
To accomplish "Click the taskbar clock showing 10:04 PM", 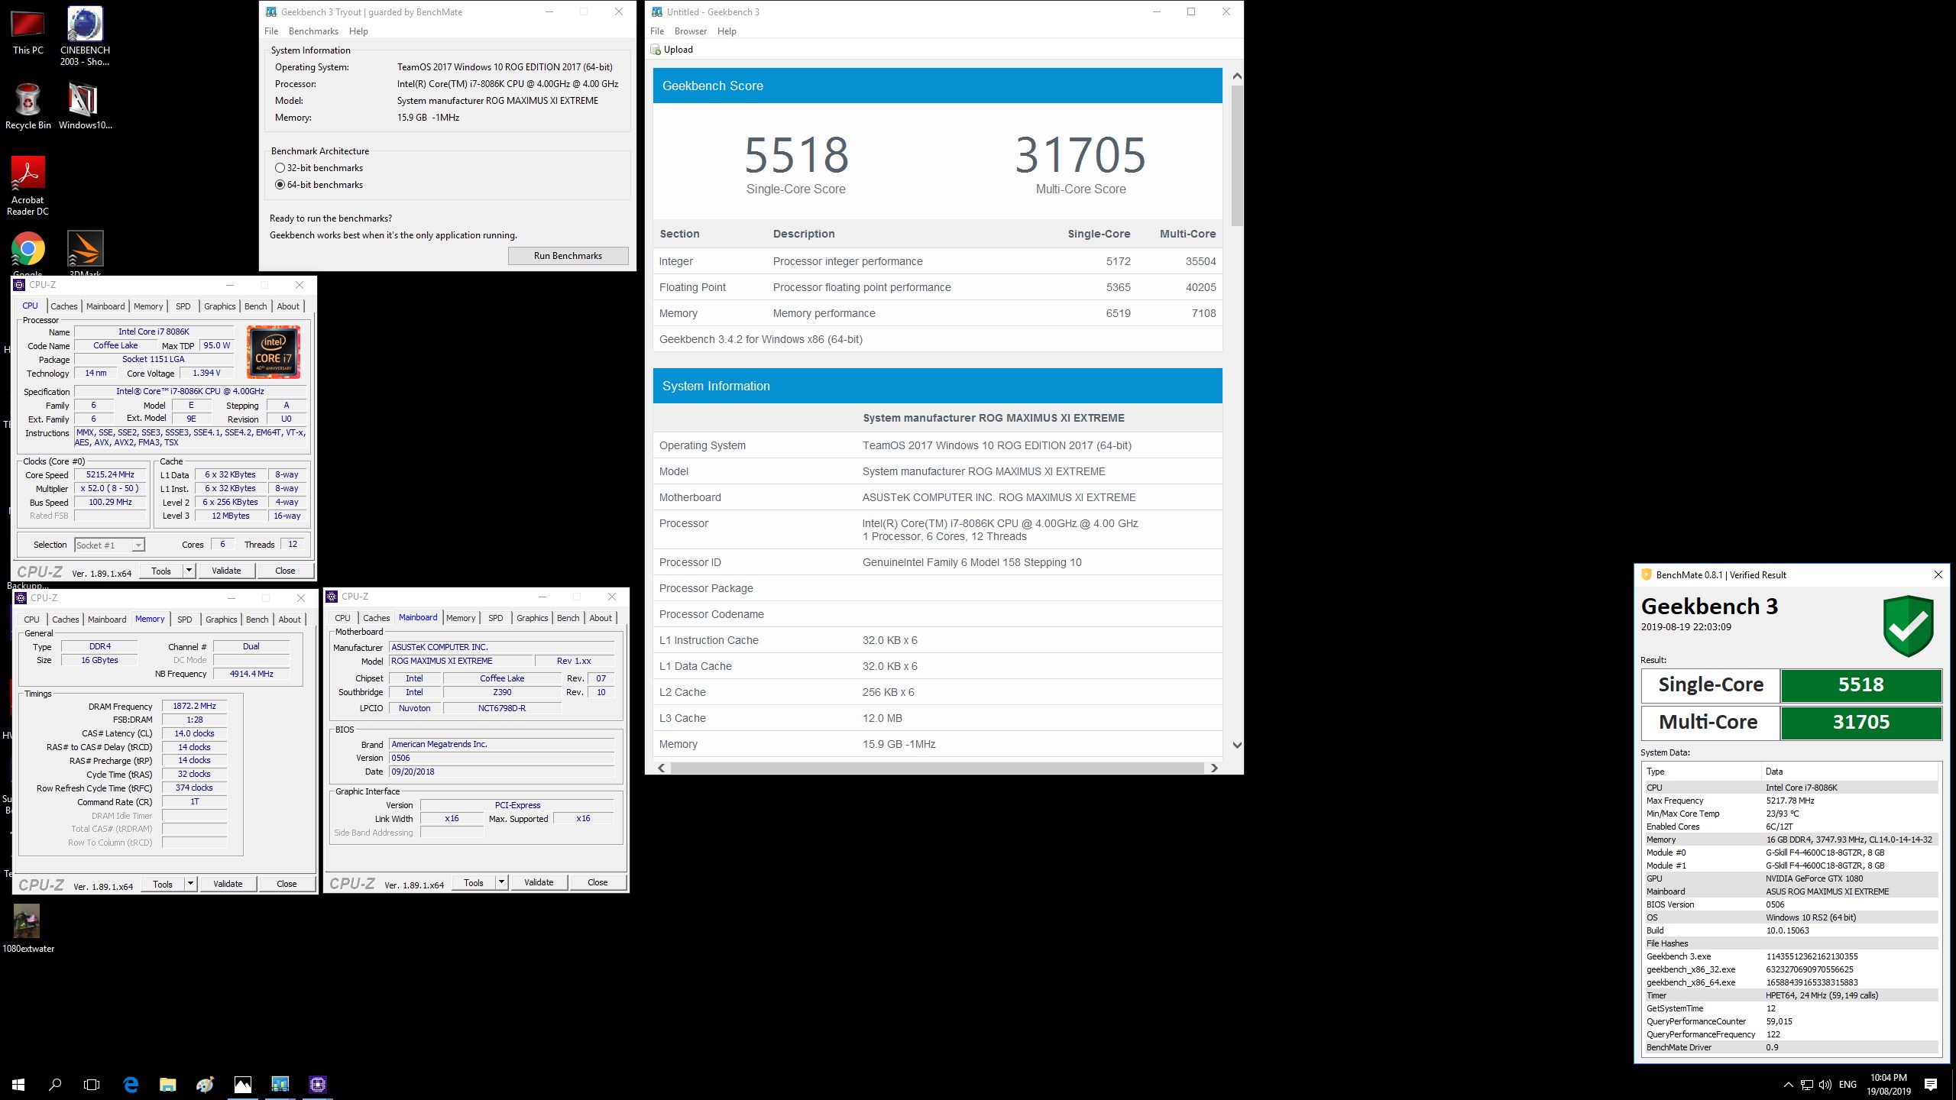I will [1889, 1085].
